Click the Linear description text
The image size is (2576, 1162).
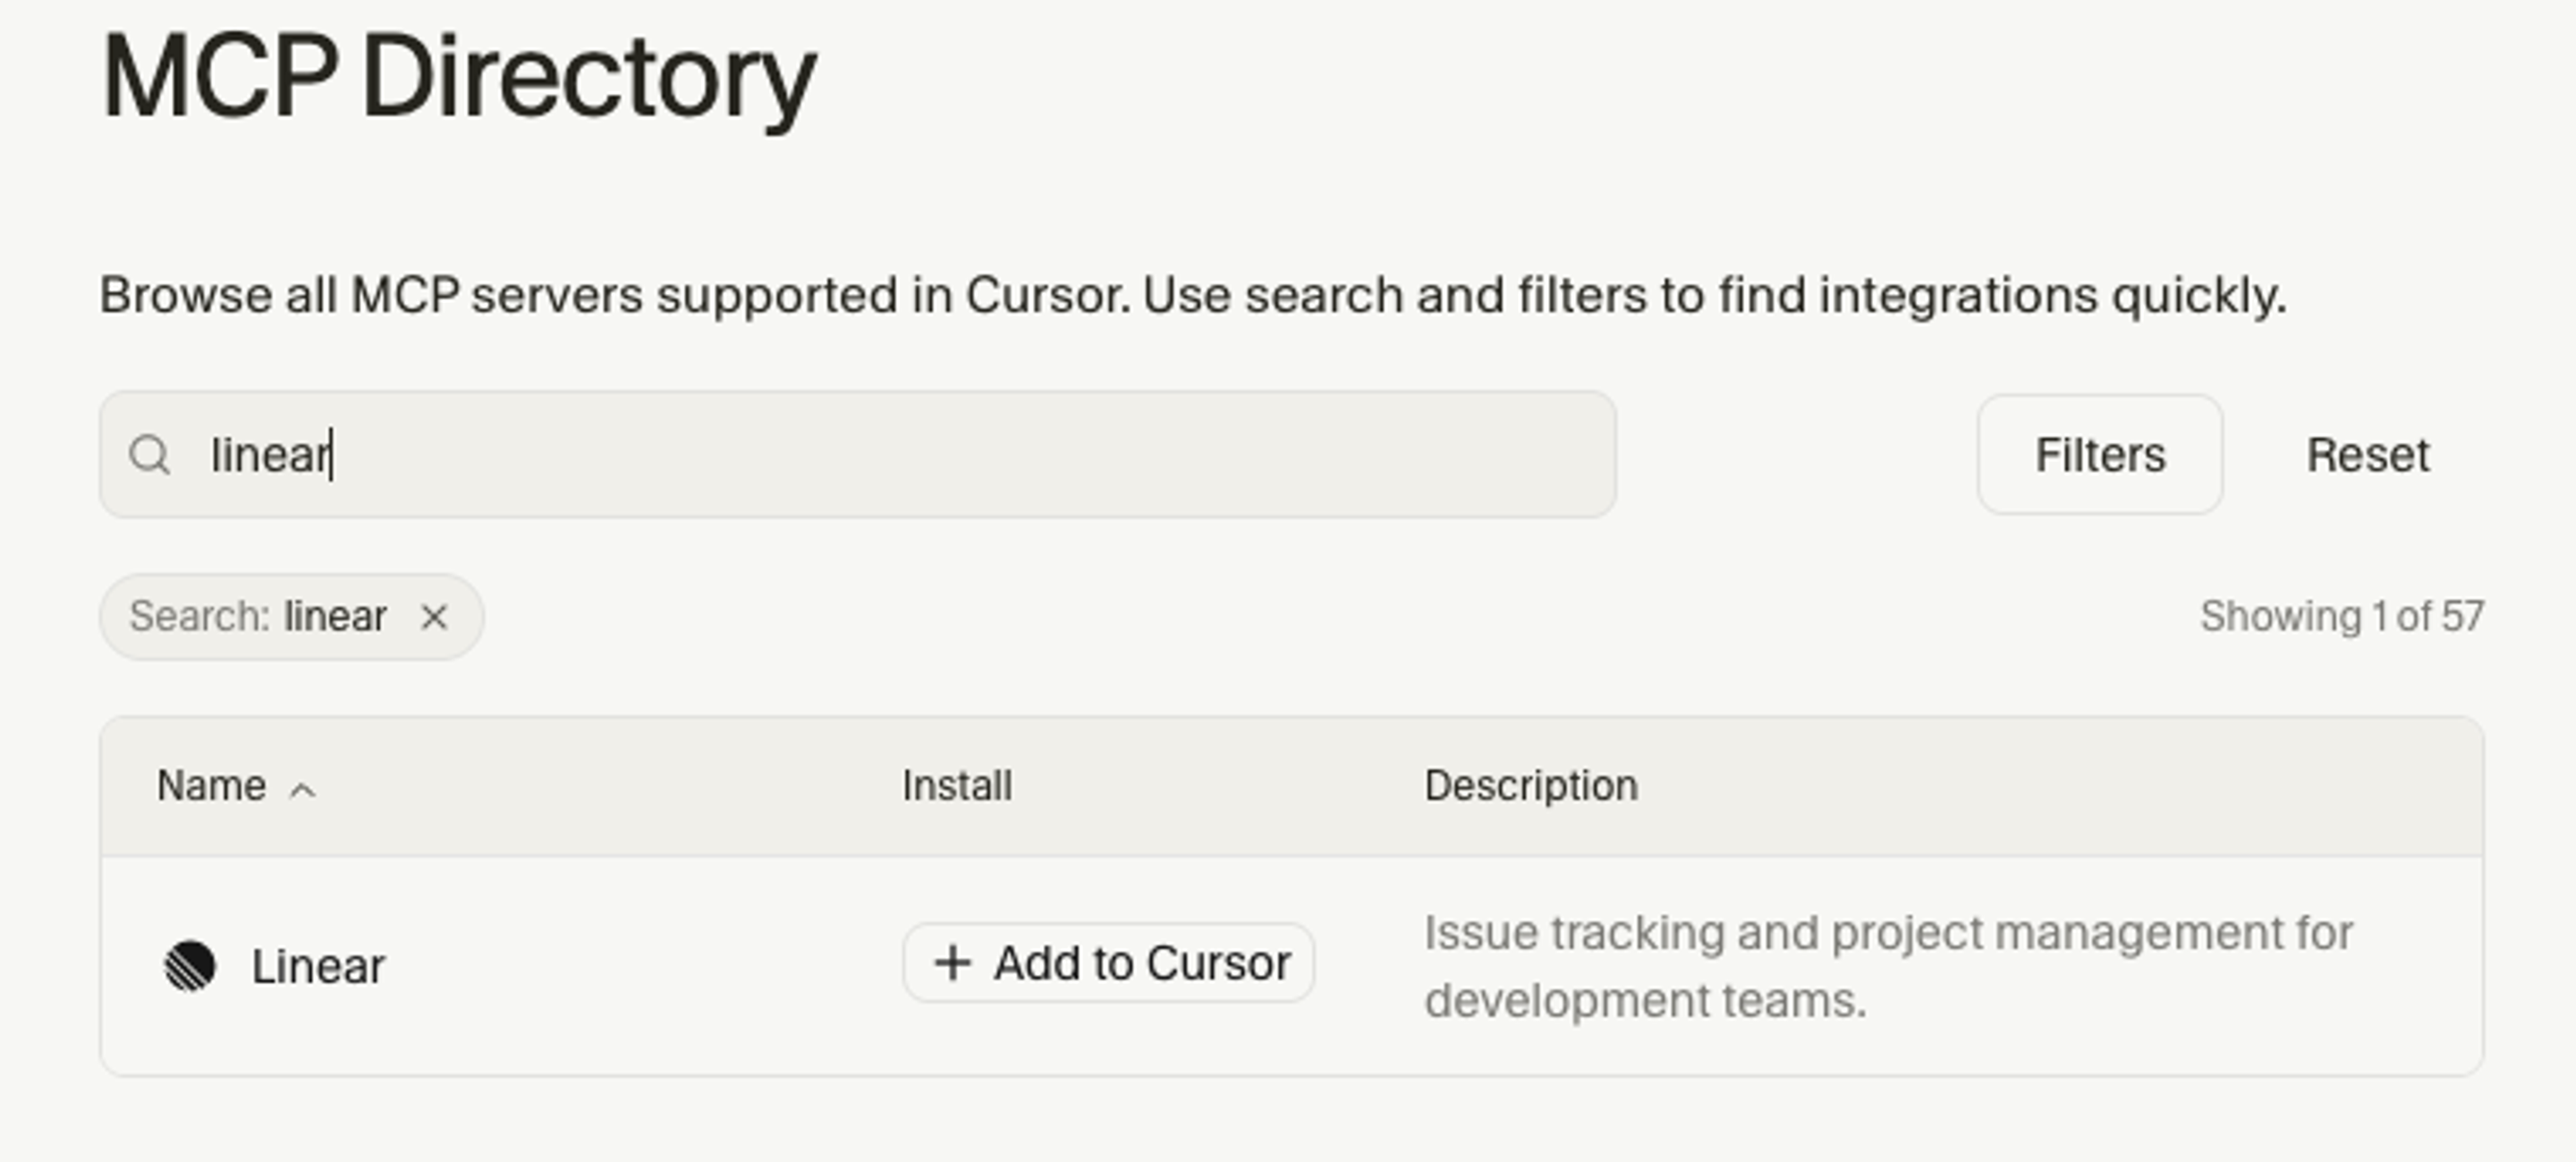click(x=1886, y=966)
